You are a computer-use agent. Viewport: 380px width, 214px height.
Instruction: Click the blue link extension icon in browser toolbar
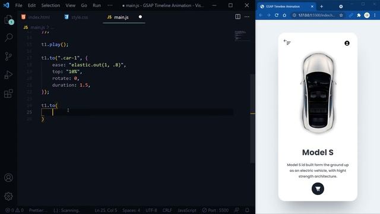pyautogui.click(x=351, y=15)
